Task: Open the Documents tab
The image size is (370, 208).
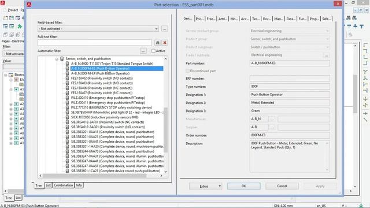Action: point(267,19)
